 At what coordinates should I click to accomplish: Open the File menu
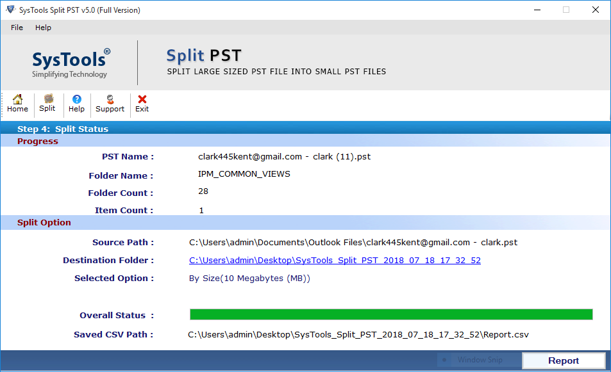(17, 28)
